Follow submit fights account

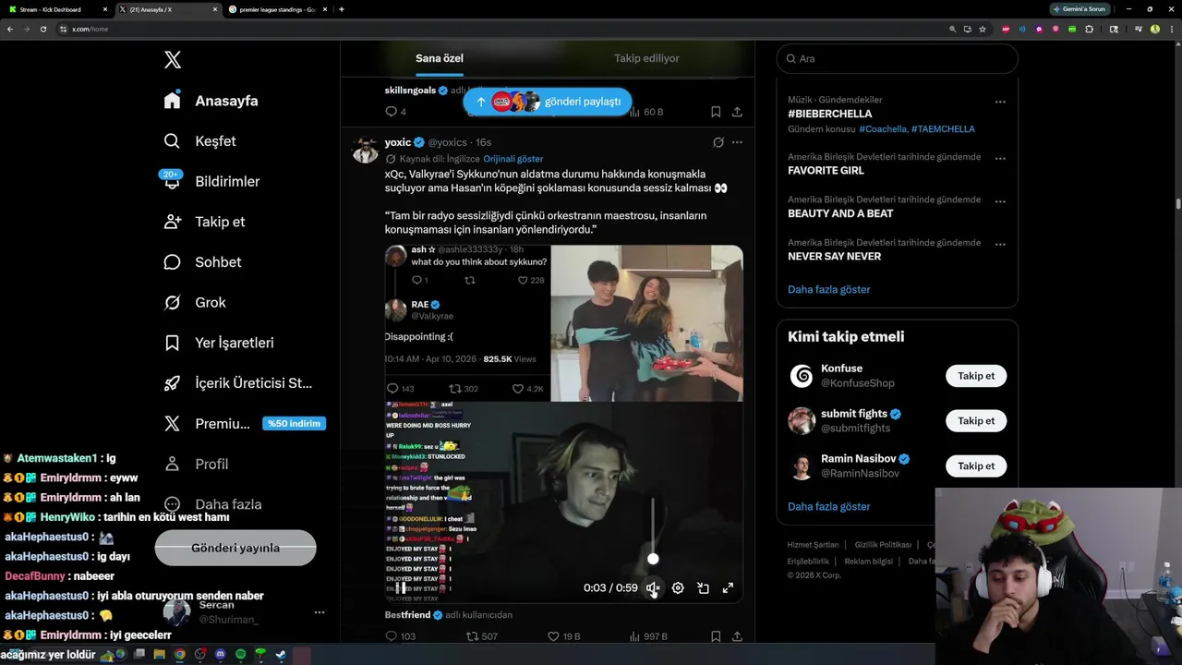coord(976,421)
